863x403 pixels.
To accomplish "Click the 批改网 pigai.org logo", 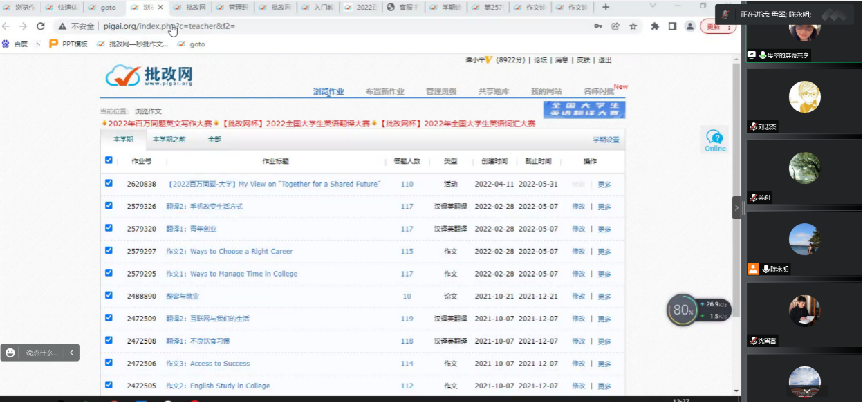I will coord(149,75).
